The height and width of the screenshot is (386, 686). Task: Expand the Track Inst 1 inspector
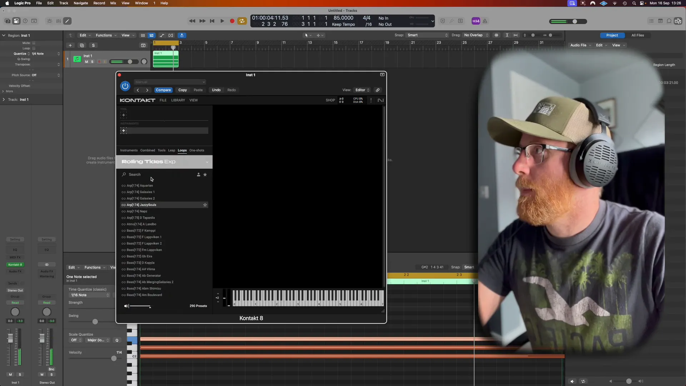point(4,100)
